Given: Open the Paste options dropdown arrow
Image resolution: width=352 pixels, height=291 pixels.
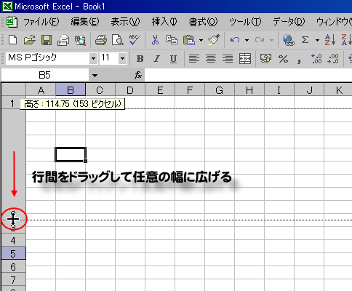Looking at the screenshot, I should click(201, 40).
